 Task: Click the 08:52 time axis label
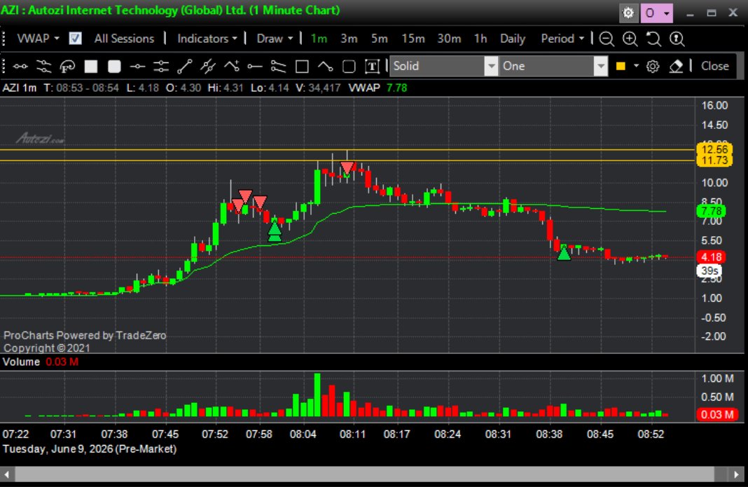point(651,434)
